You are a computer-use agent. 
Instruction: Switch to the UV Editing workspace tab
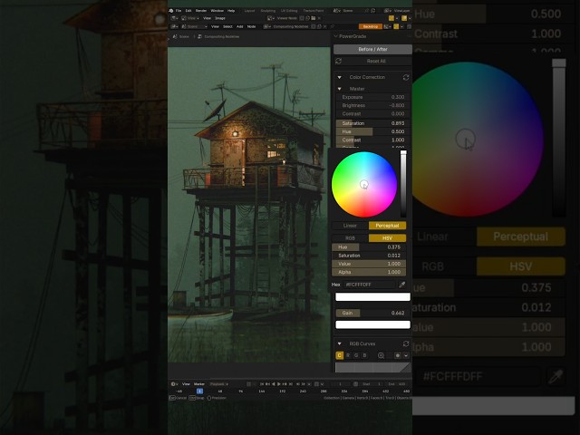[x=289, y=11]
